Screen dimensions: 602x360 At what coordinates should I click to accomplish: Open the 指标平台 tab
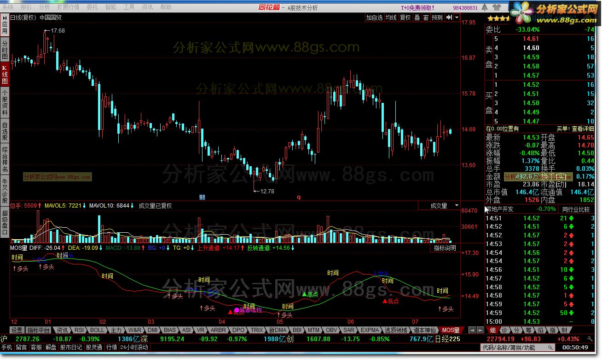[38, 330]
